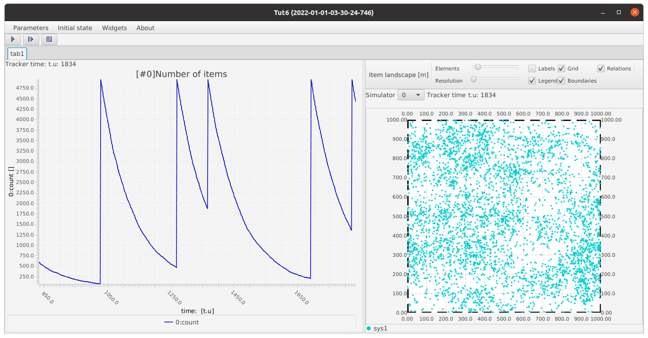Click the 0:count legend line marker
Viewport: 648px width, 338px height.
[168, 323]
